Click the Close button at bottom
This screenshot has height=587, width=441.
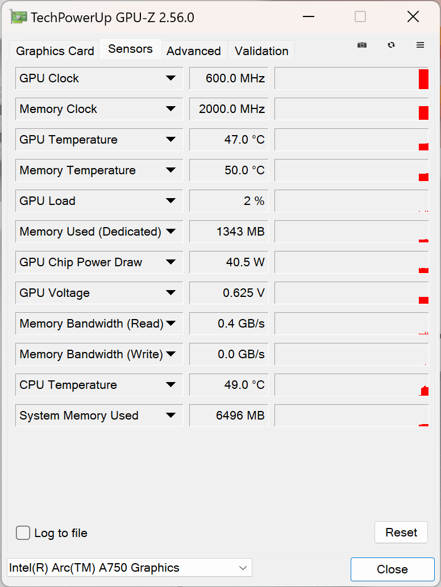392,569
